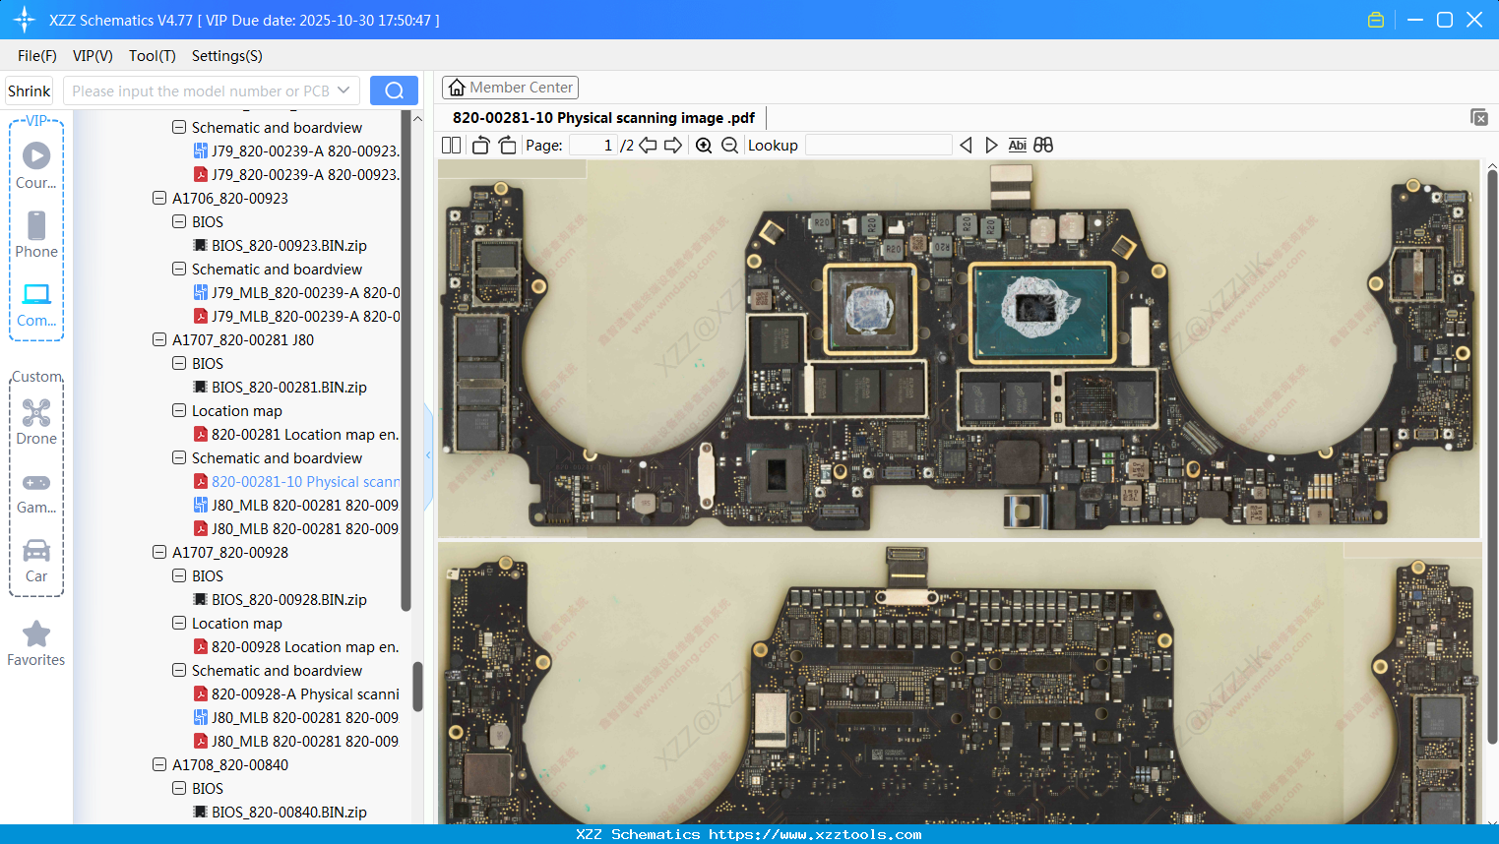Collapse BIOS folder under A1708_820-00840
The width and height of the screenshot is (1499, 844).
click(179, 788)
